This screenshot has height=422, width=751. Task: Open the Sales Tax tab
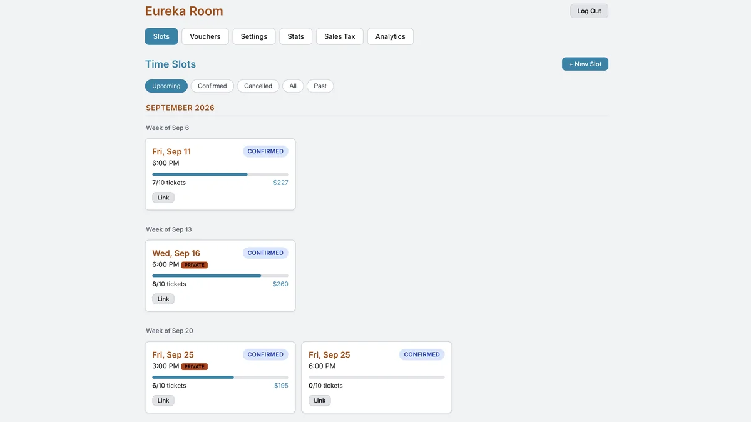pyautogui.click(x=340, y=36)
